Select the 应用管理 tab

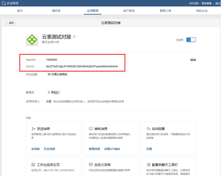(x=93, y=11)
